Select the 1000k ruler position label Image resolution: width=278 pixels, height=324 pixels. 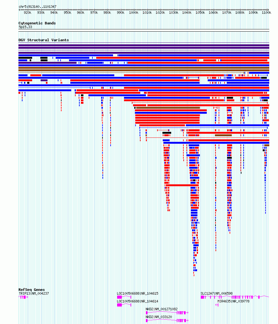click(134, 12)
